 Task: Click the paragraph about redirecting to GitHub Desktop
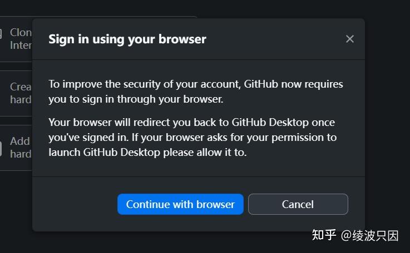pyautogui.click(x=192, y=138)
